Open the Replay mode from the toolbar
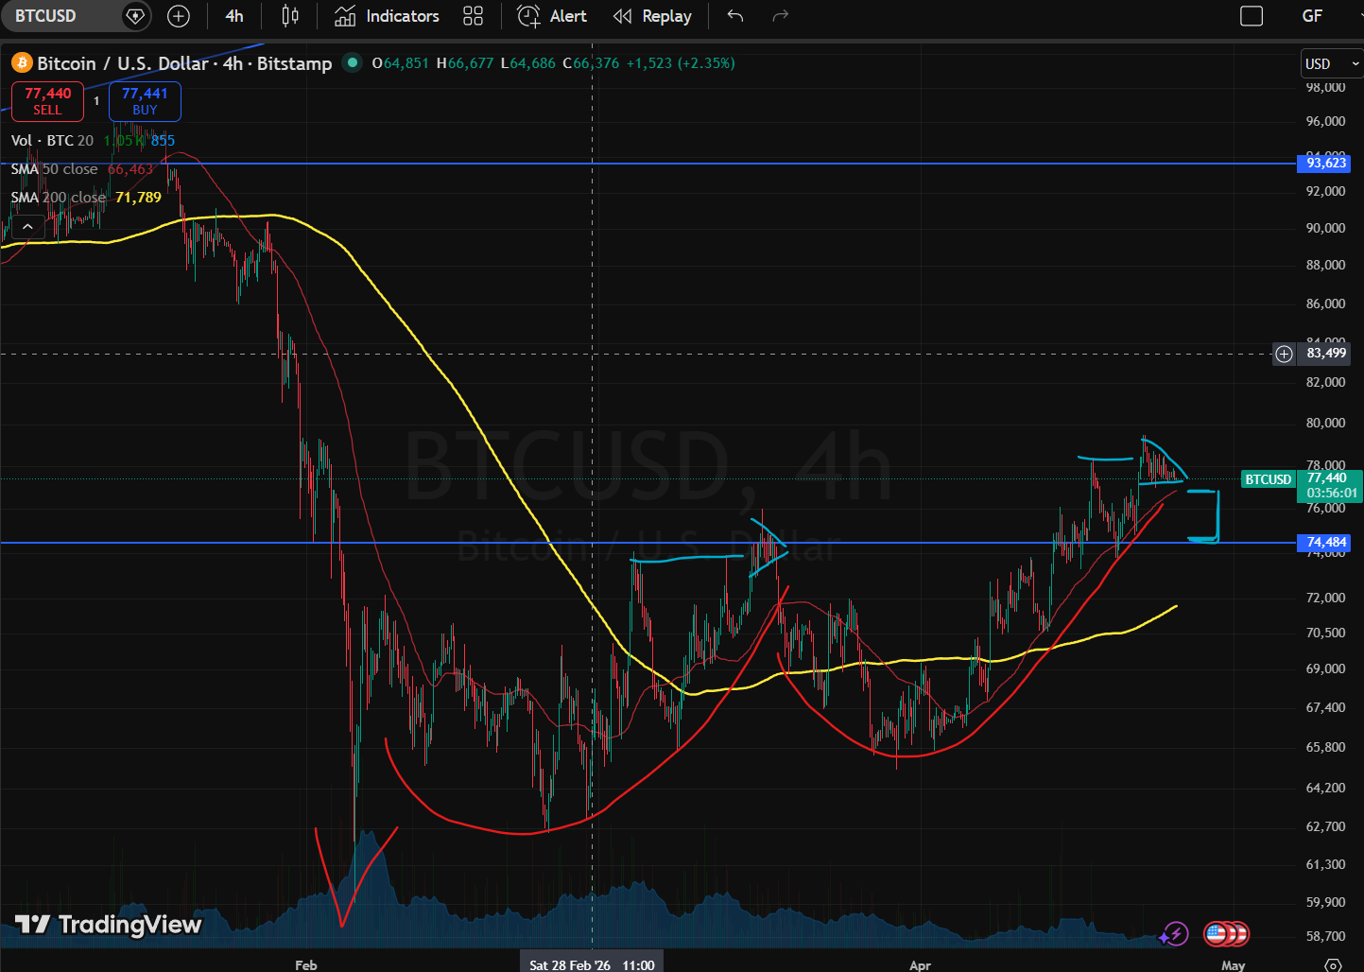The image size is (1364, 972). pos(652,16)
